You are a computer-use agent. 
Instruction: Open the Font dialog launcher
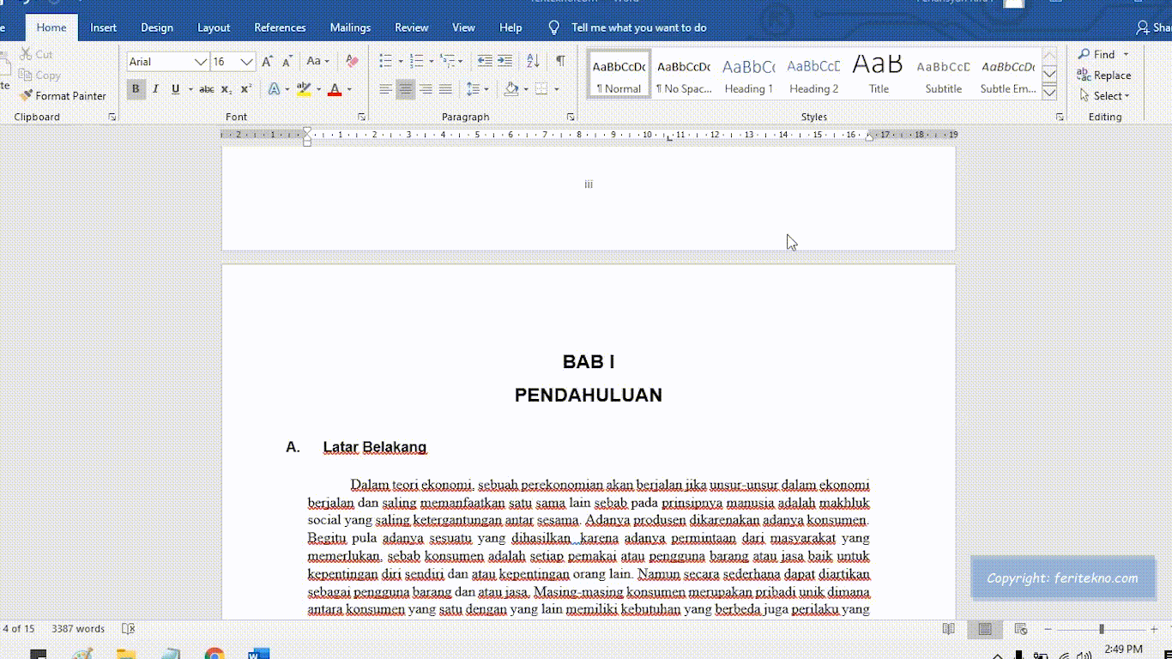click(x=361, y=117)
